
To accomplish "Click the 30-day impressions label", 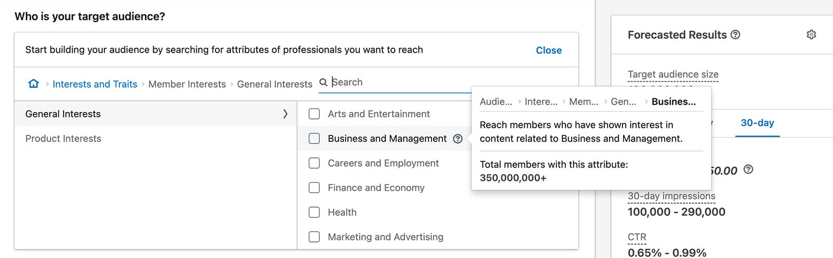I will point(672,196).
